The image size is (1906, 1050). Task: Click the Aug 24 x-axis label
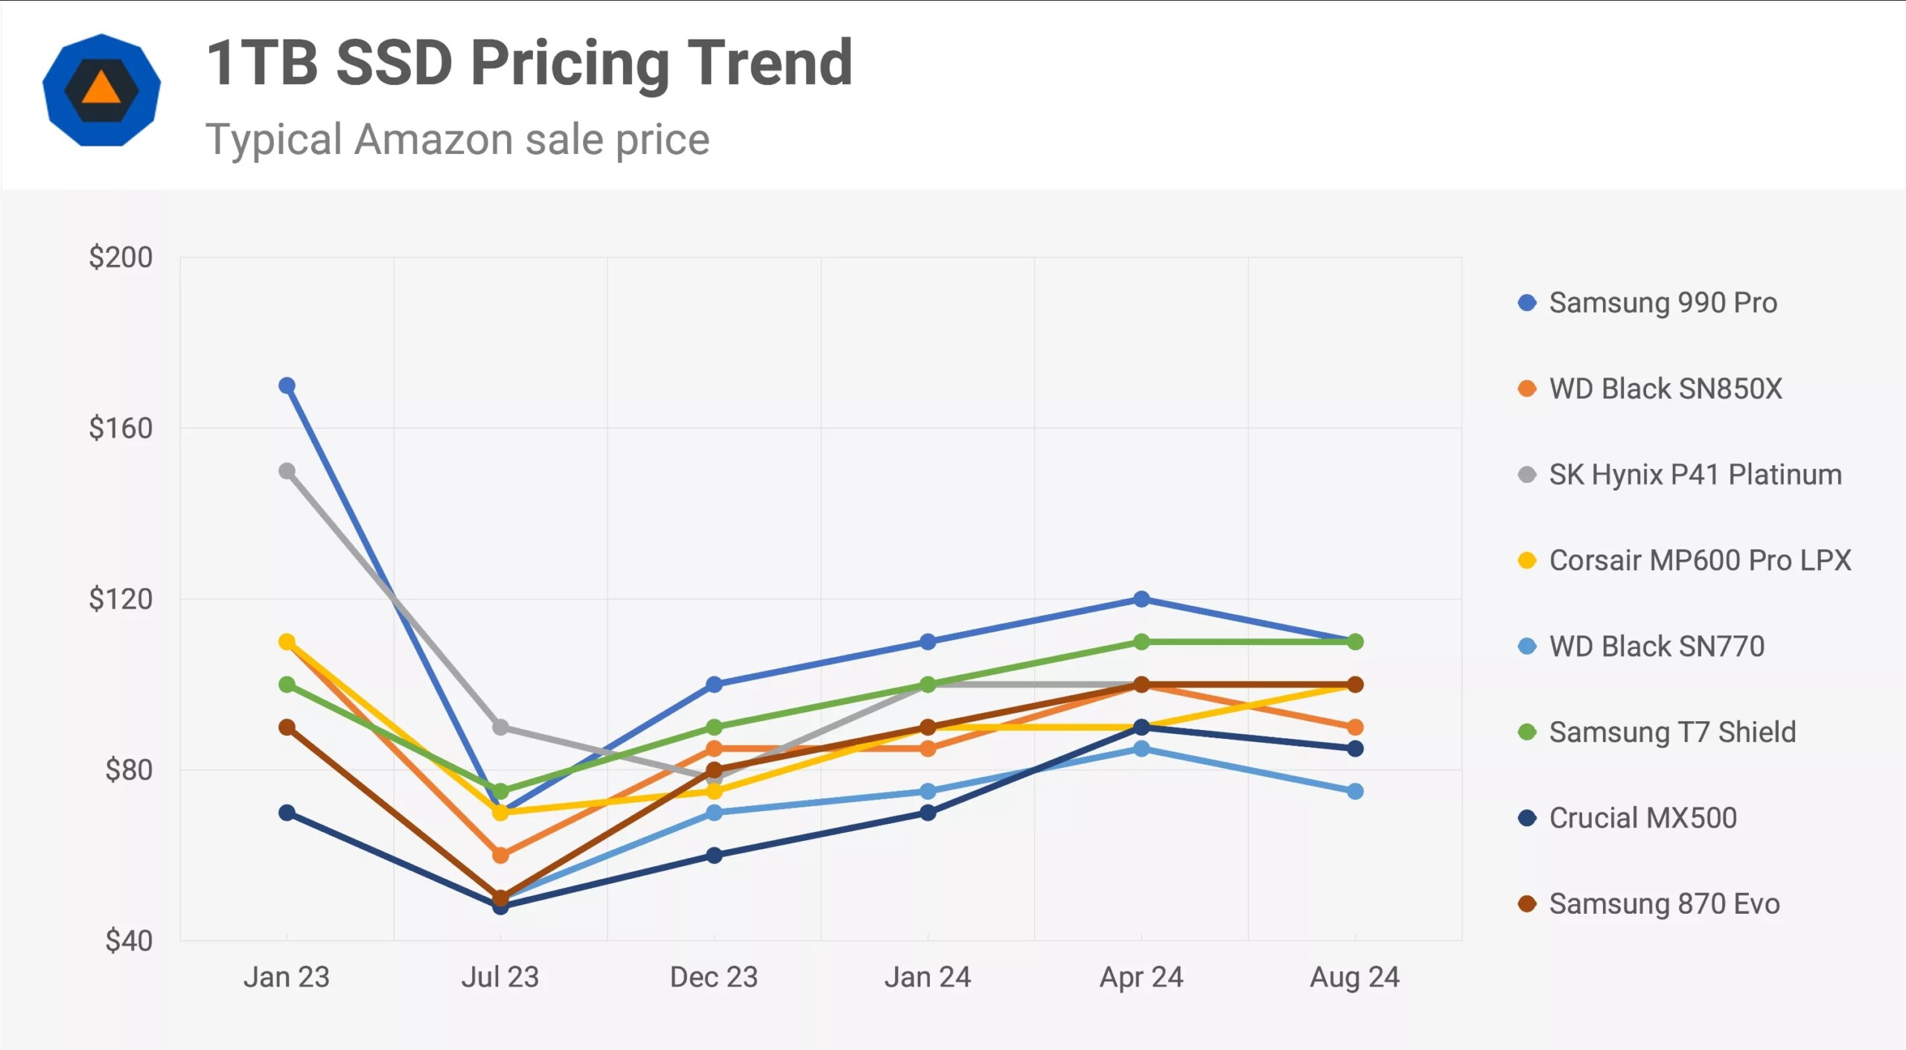pyautogui.click(x=1354, y=977)
